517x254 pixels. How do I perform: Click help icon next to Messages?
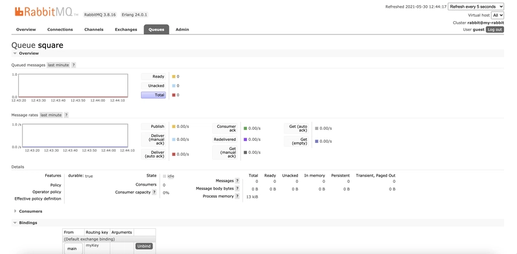point(237,181)
